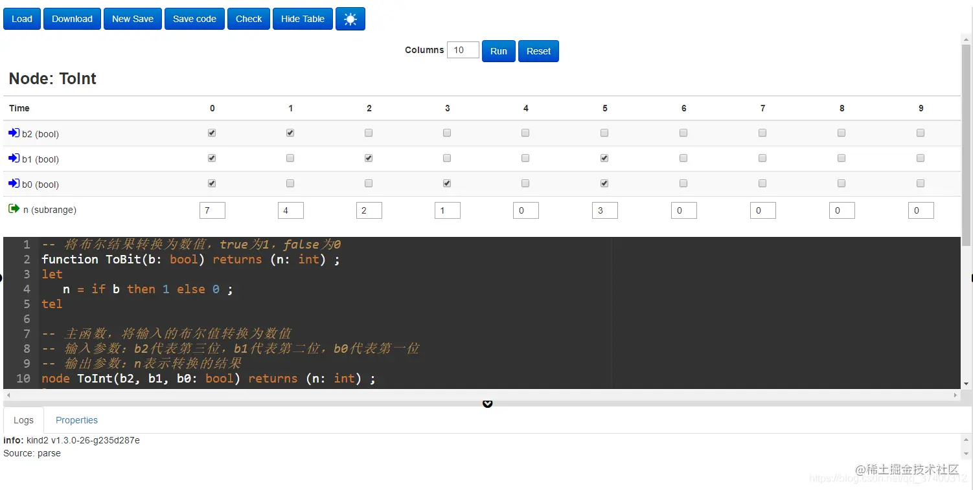Click line number 4 in editor gutter

click(27, 289)
